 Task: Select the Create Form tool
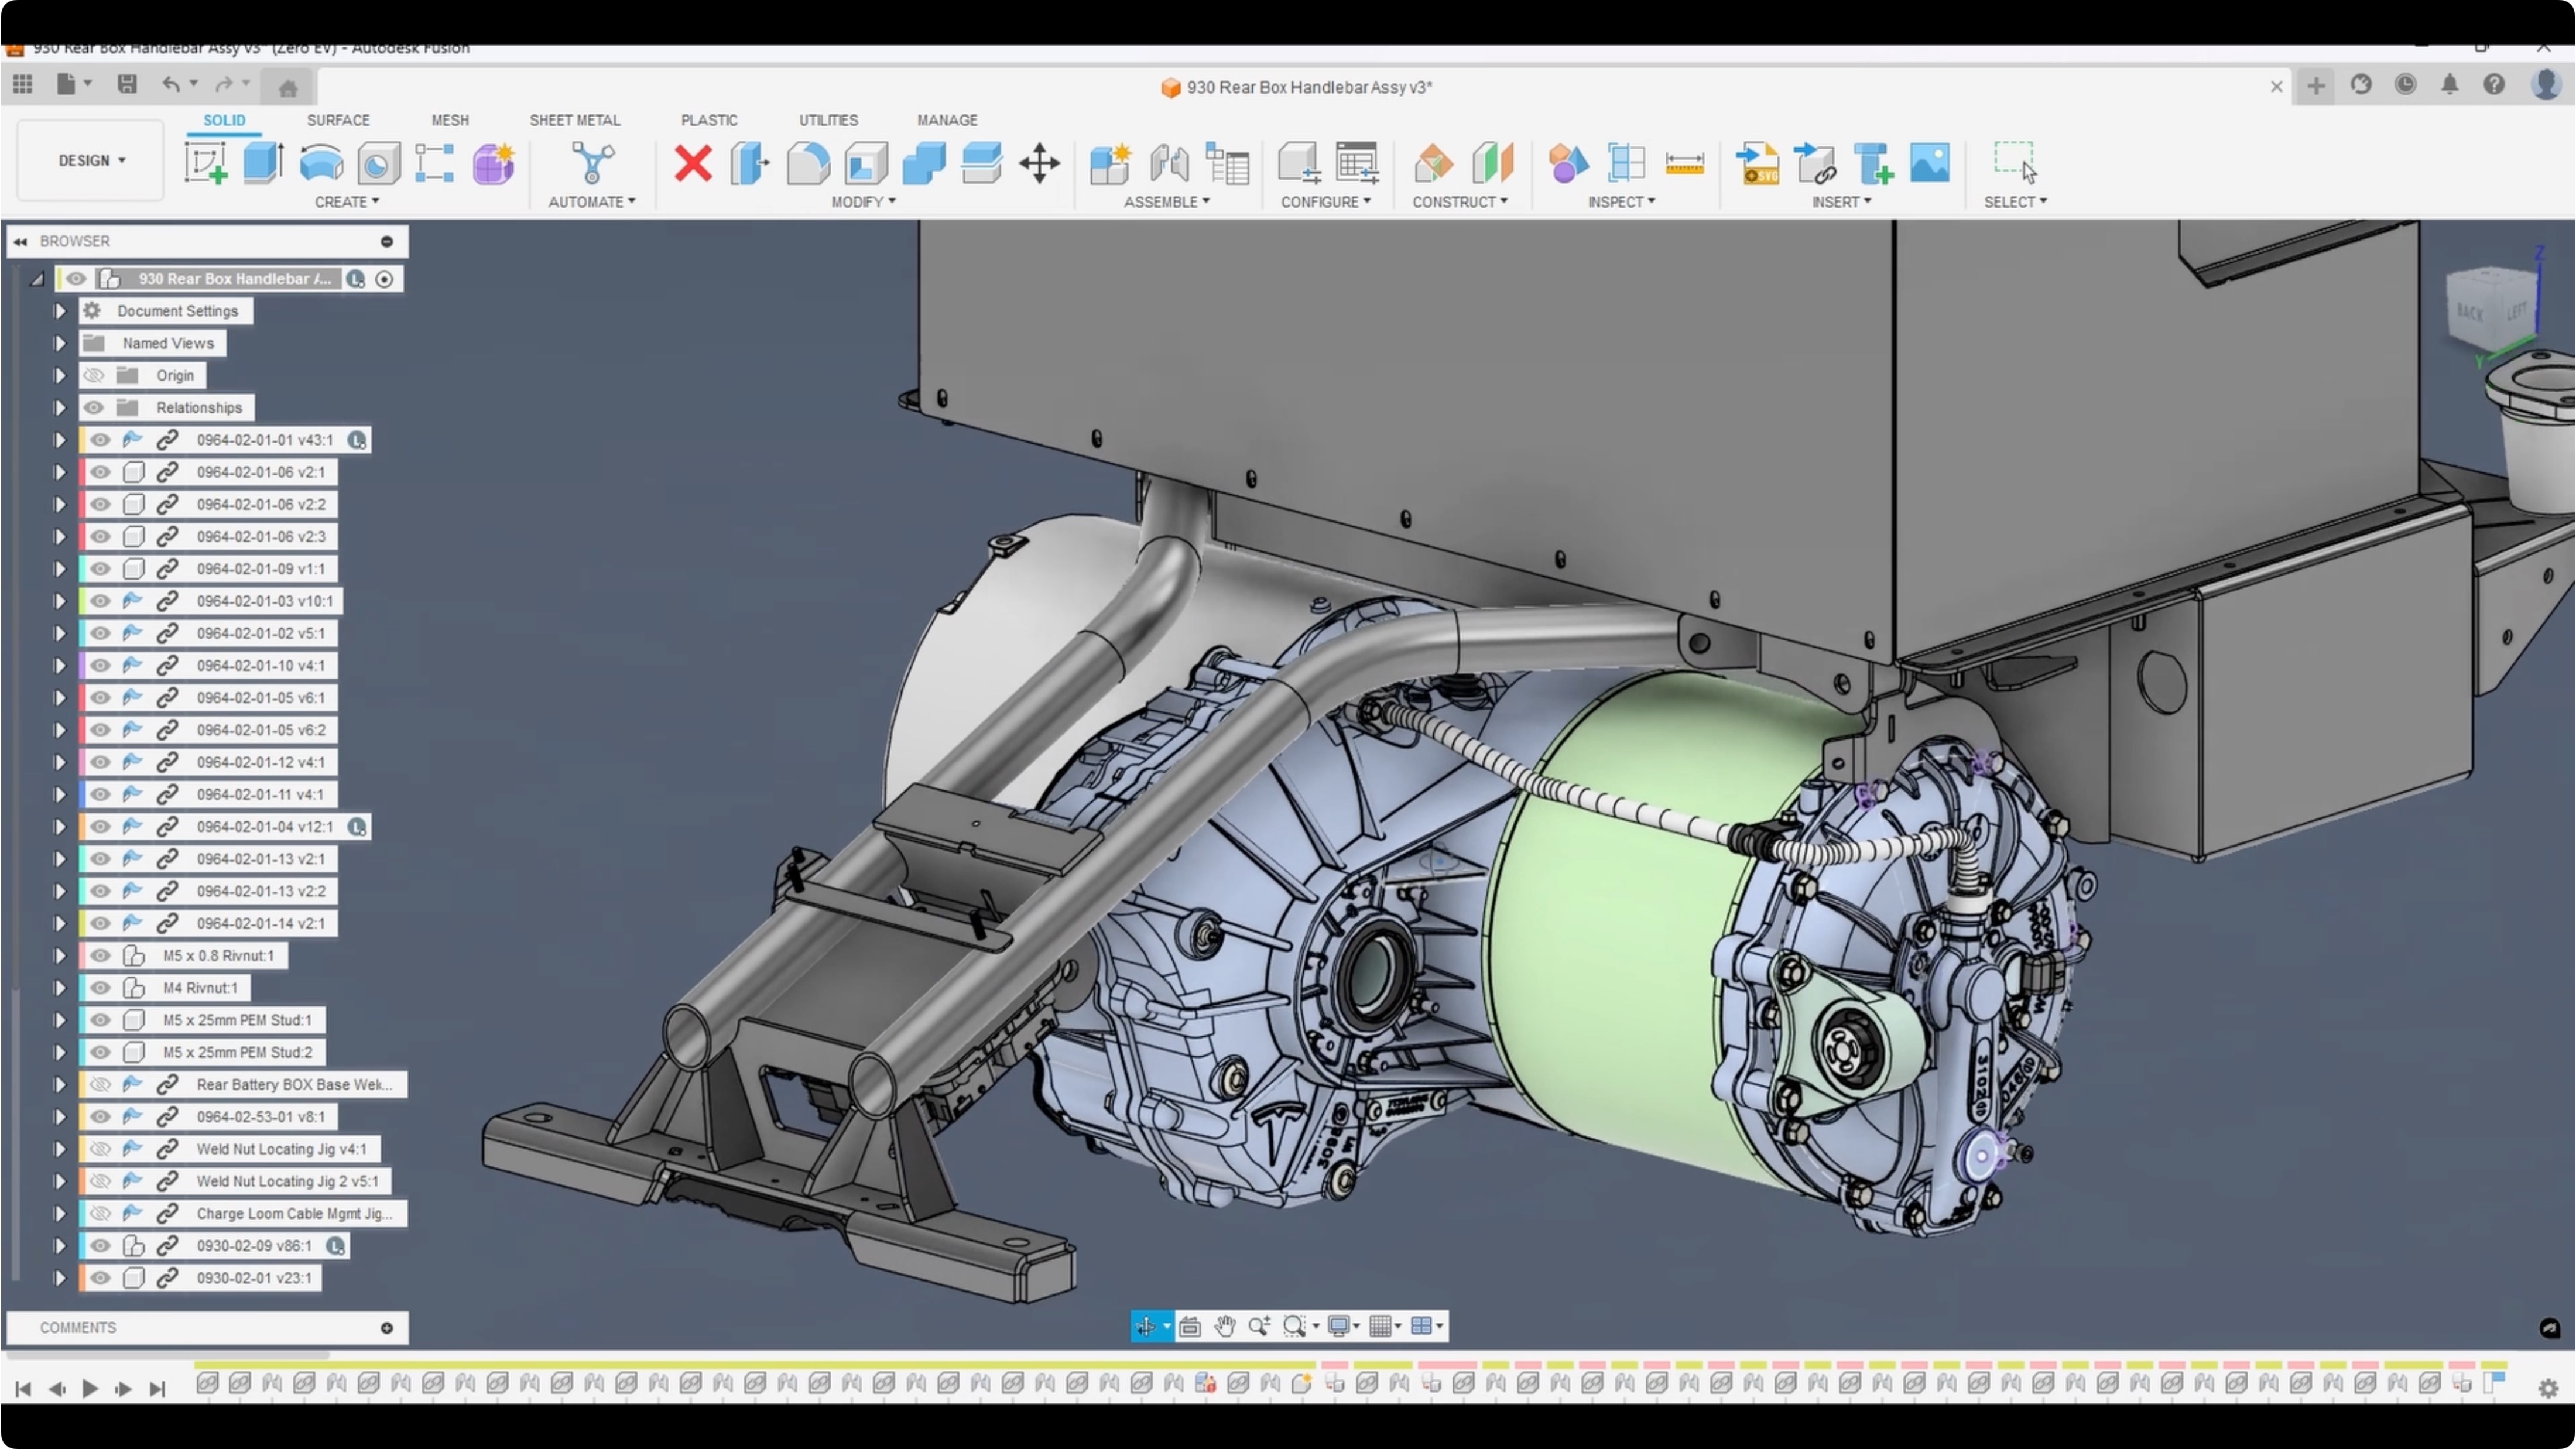(x=493, y=163)
